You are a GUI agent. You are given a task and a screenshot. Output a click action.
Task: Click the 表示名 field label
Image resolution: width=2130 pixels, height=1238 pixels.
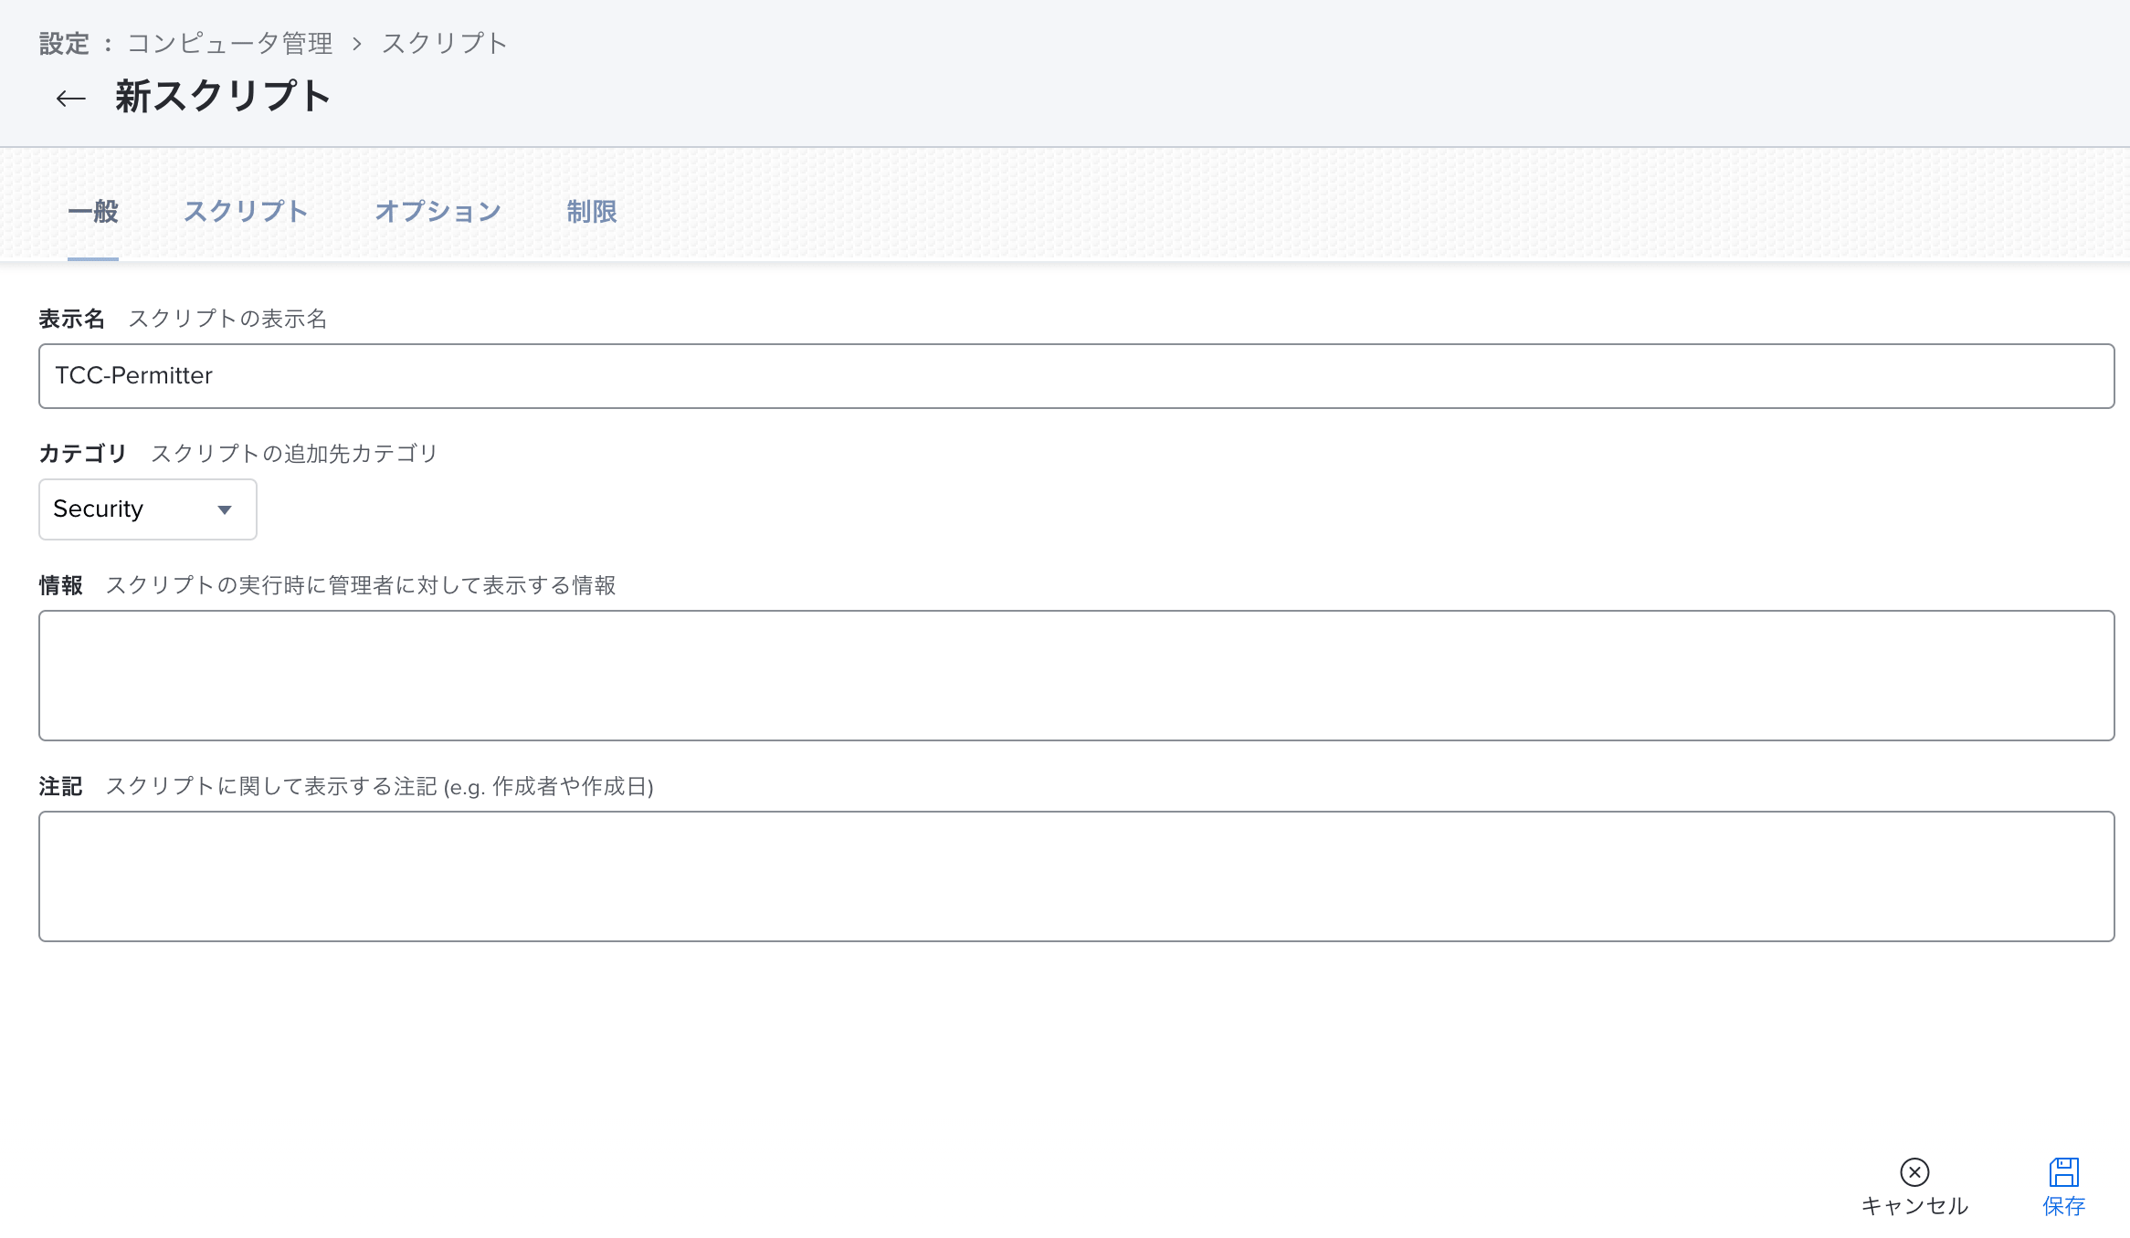pos(72,319)
